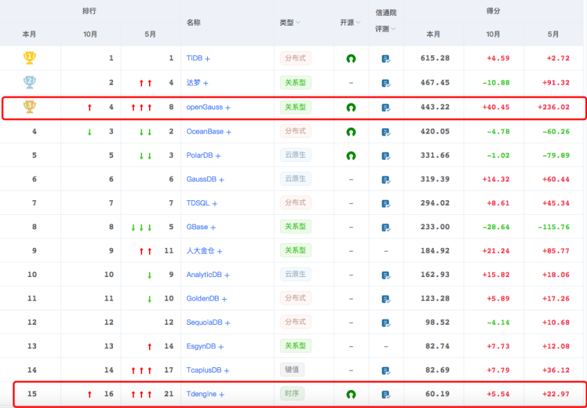The image size is (587, 408).
Task: Click the 分布式 tag in TiDB row
Action: pos(295,58)
